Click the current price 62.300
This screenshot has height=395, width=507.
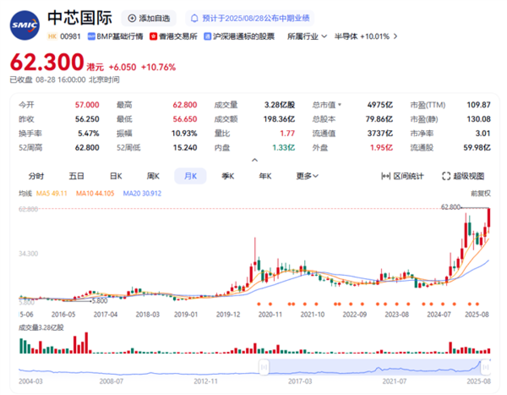[x=47, y=62]
